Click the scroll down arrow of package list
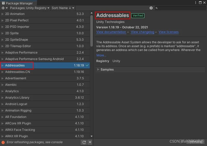This screenshot has width=207, height=146. 92,136
